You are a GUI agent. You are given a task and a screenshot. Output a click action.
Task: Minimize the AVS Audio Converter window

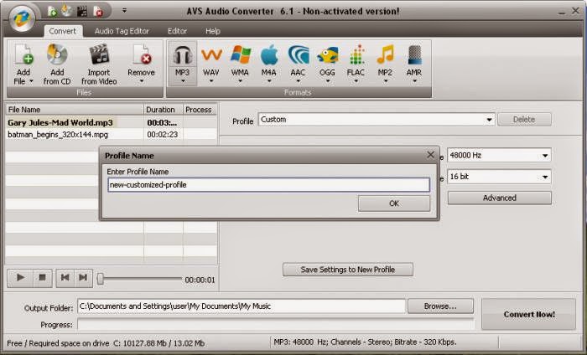[562, 13]
